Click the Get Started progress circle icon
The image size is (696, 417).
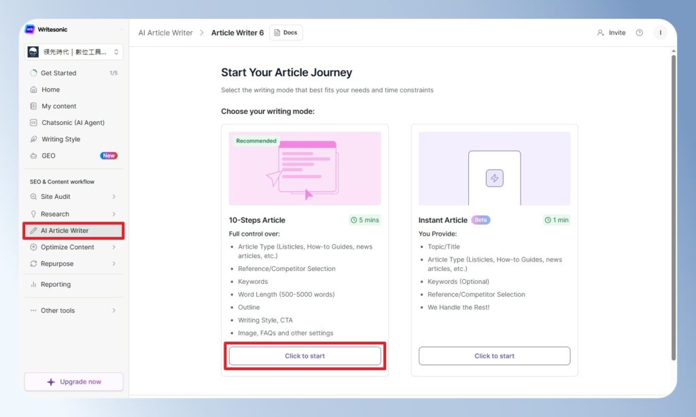pos(33,73)
